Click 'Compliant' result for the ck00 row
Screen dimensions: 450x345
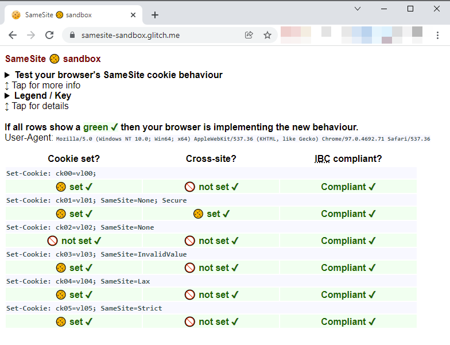[x=348, y=187]
